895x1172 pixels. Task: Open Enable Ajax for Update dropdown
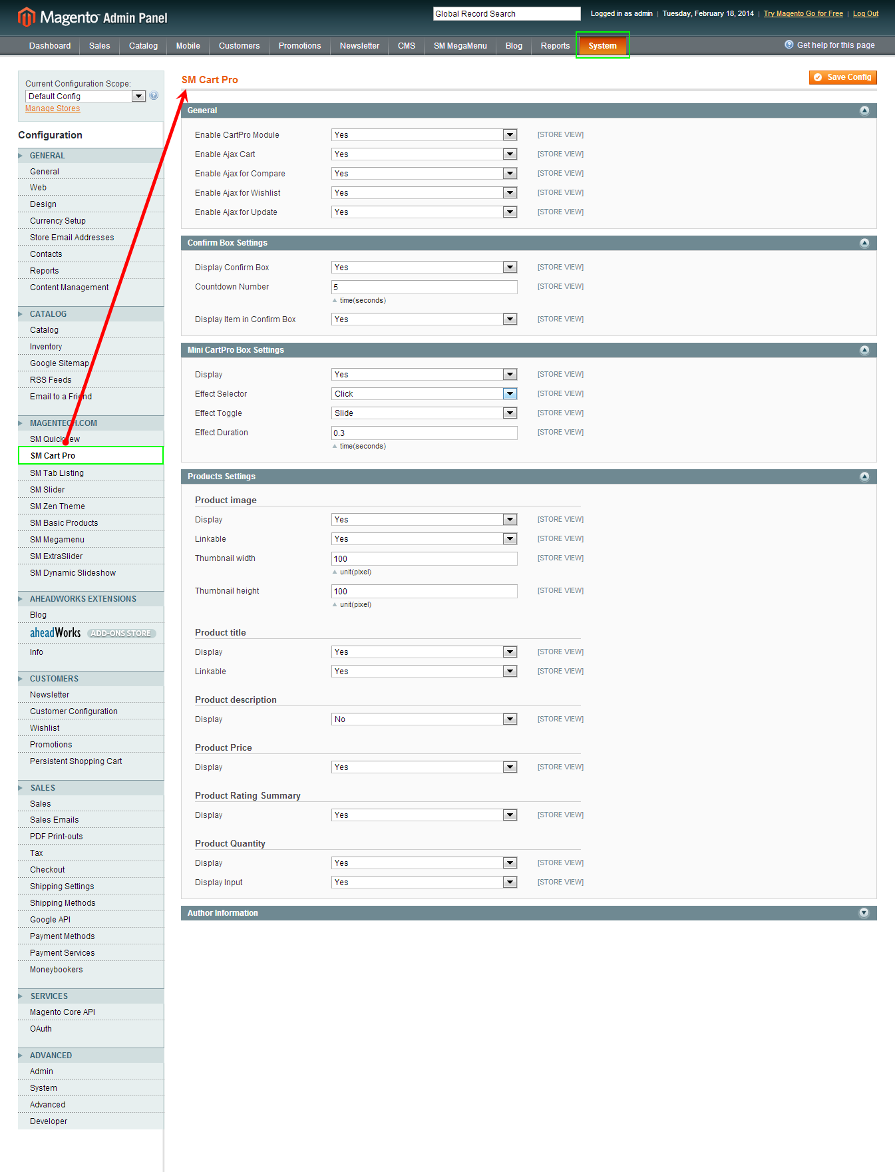[x=424, y=212]
